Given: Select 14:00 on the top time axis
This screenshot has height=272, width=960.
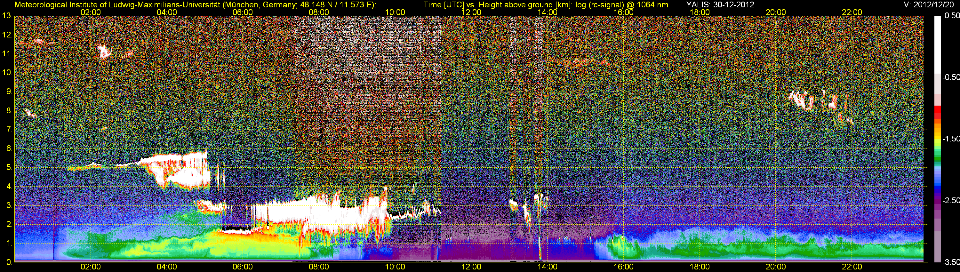Looking at the screenshot, I should [548, 12].
